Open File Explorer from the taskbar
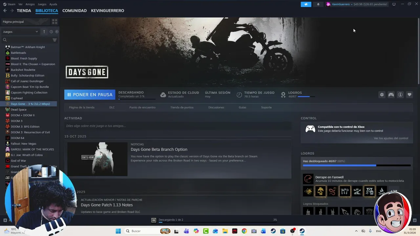Viewport: 420px width, 236px height. pyautogui.click(x=225, y=231)
